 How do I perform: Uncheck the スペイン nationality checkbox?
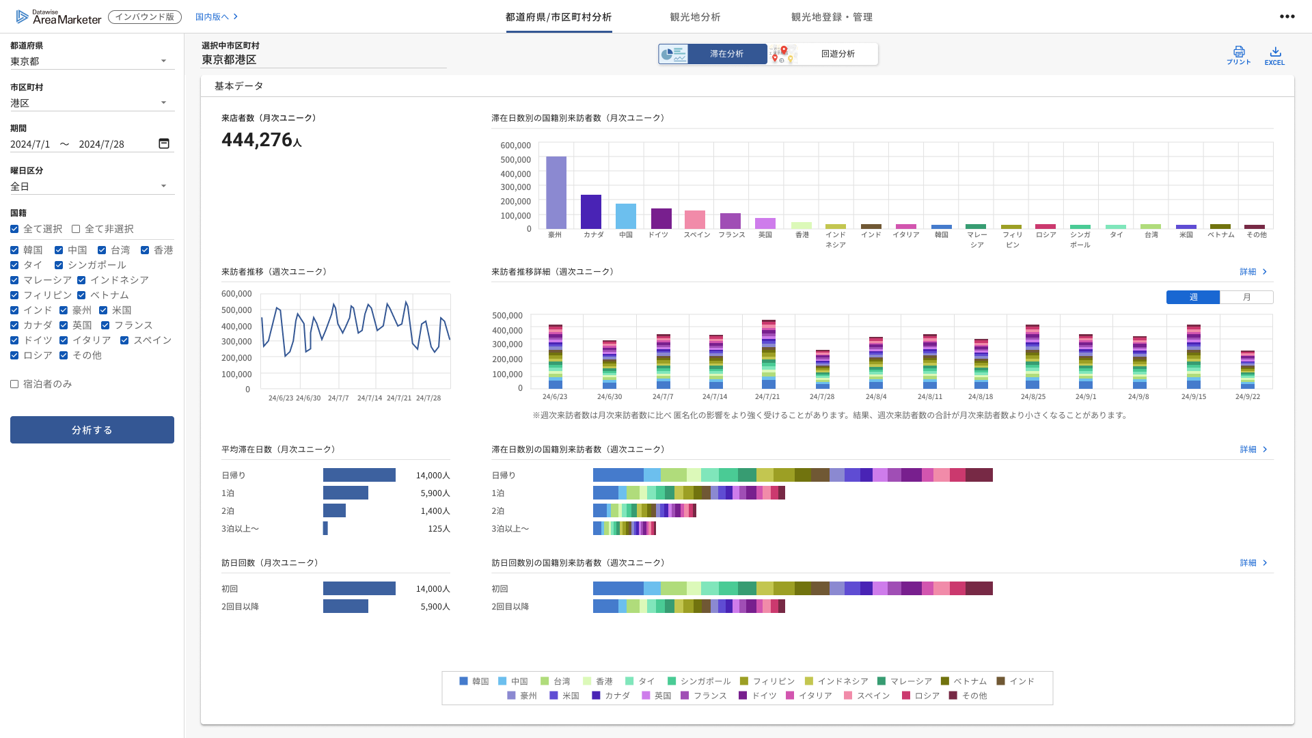[124, 340]
